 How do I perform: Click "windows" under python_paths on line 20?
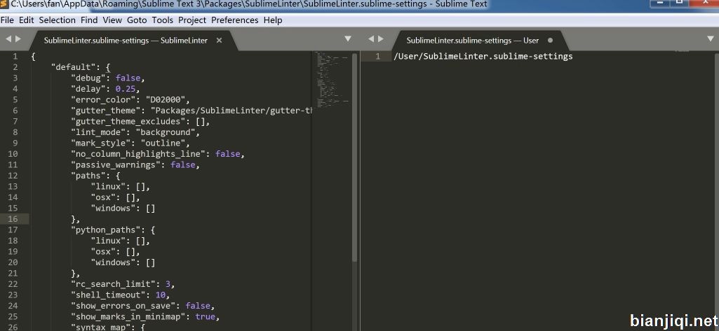[113, 262]
